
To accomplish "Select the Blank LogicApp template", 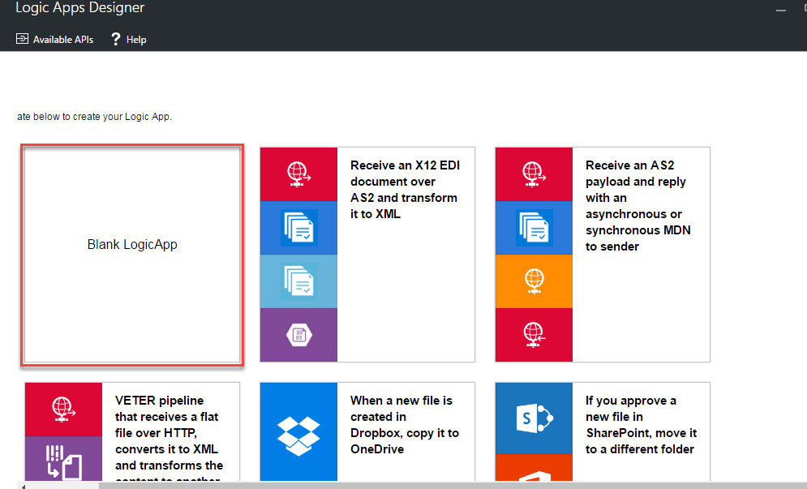I will pos(132,255).
